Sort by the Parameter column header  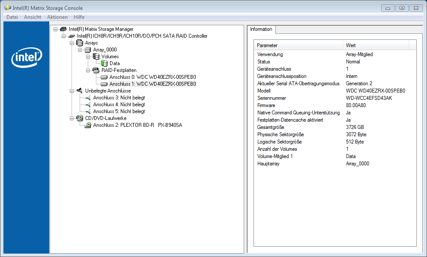tap(299, 45)
